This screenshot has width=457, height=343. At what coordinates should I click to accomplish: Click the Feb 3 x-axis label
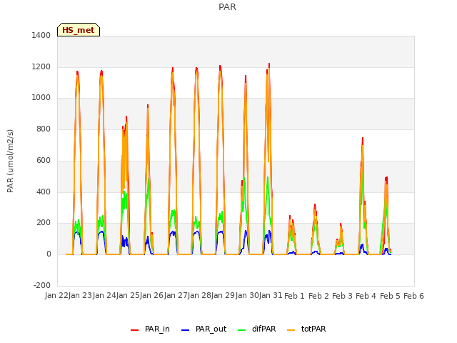pyautogui.click(x=342, y=296)
